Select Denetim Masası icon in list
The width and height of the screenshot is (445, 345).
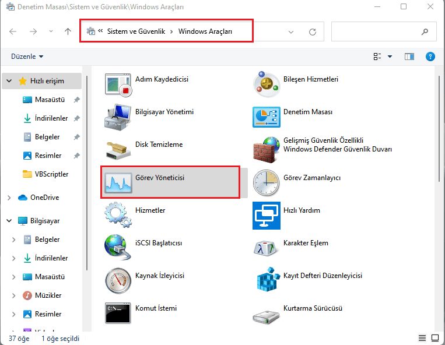pos(266,117)
